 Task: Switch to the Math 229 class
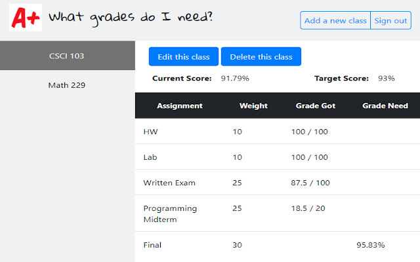pyautogui.click(x=67, y=85)
